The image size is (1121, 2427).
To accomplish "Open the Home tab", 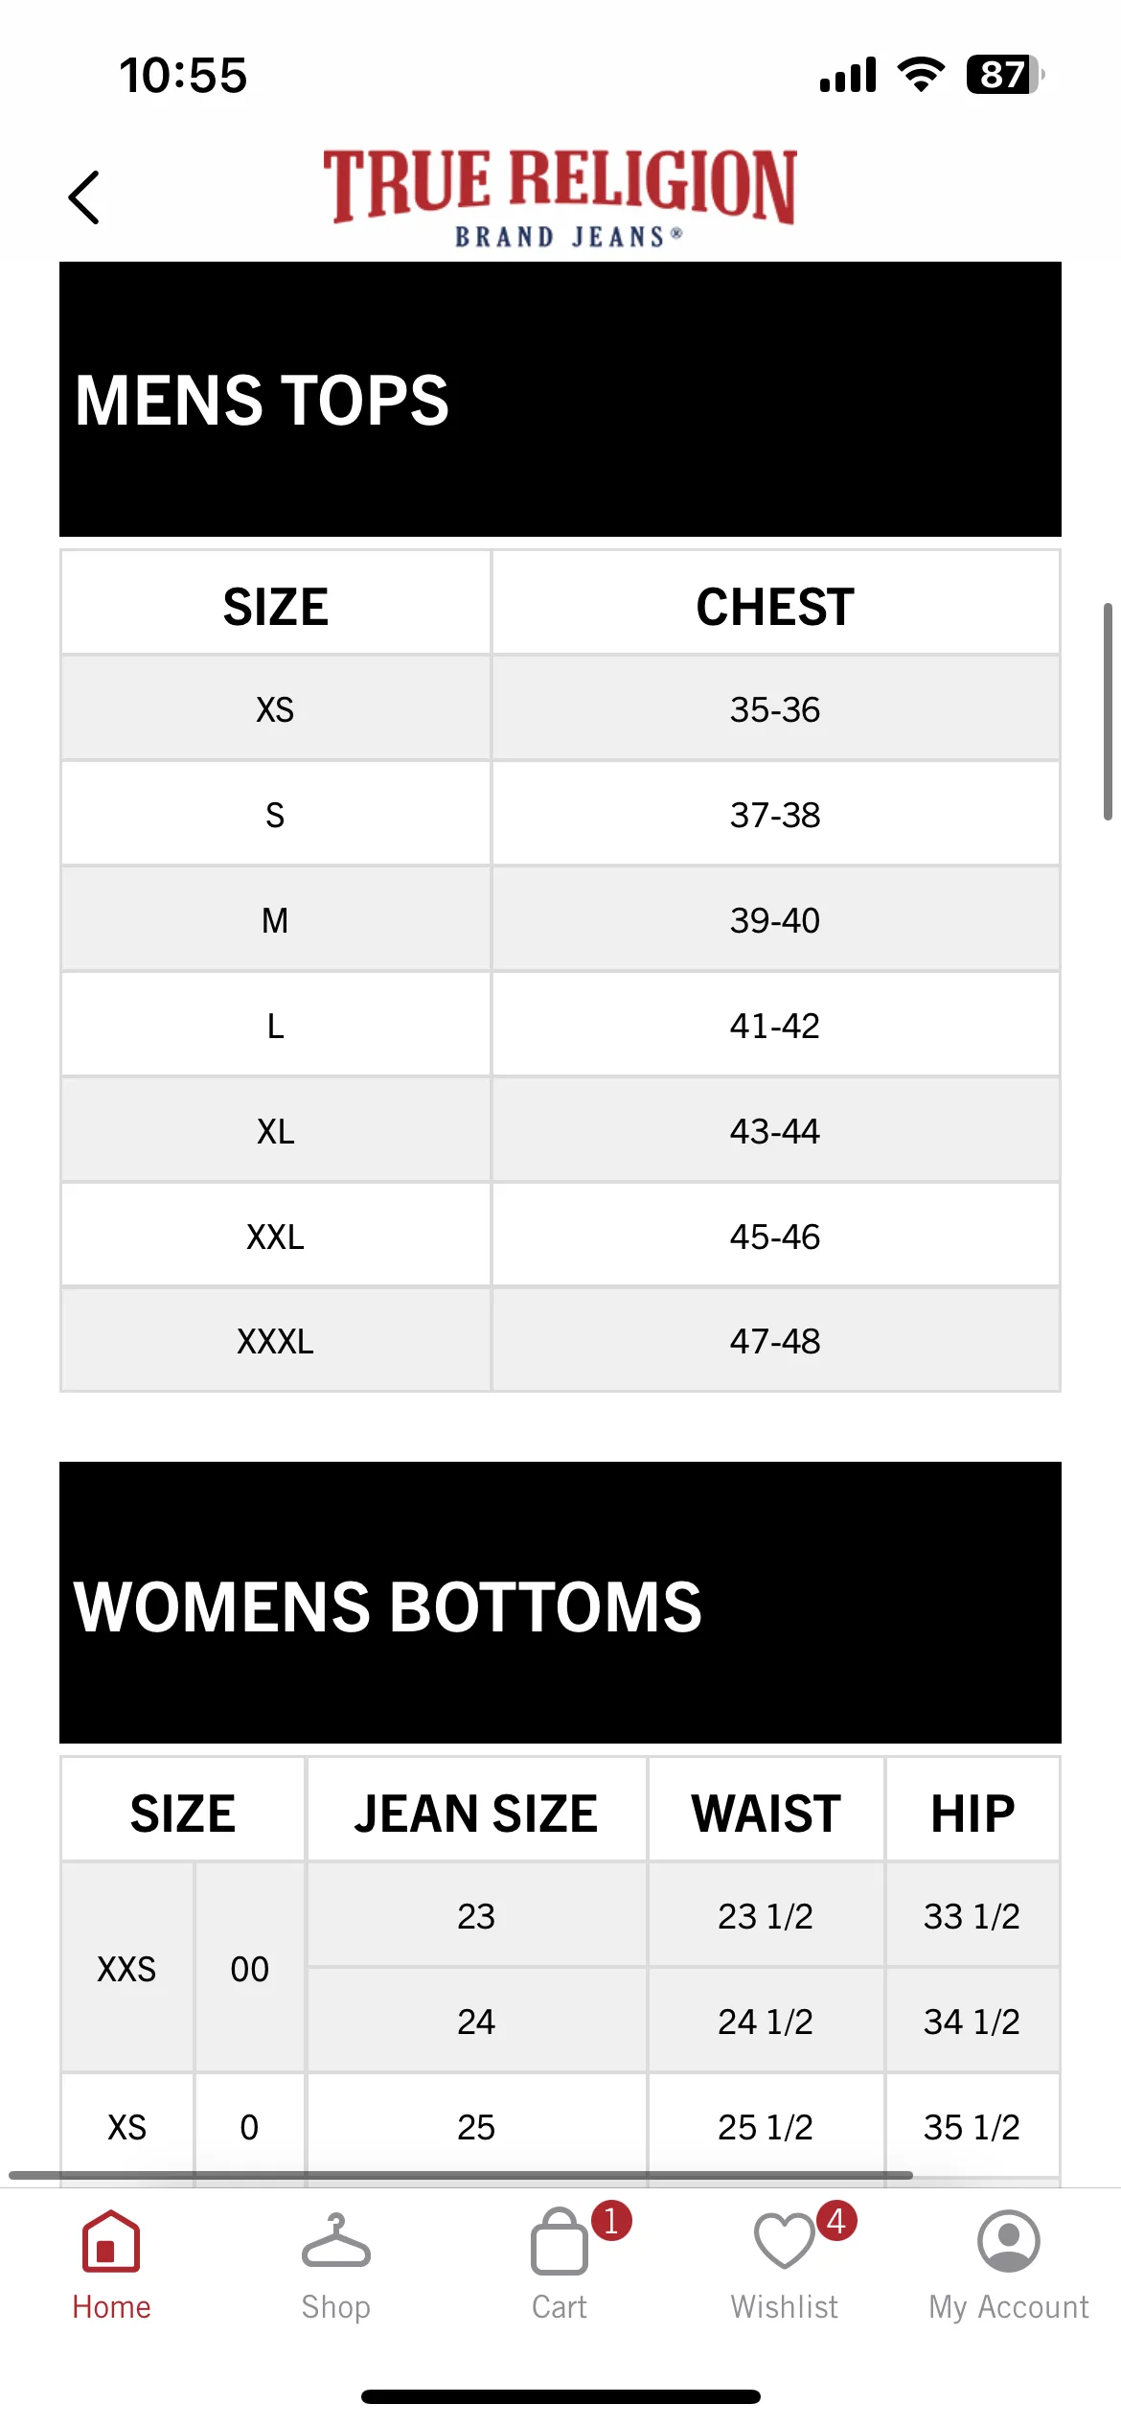I will coord(111,2266).
